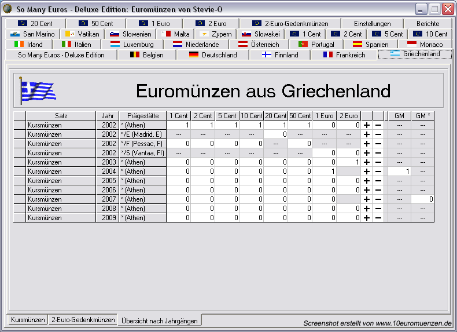Image resolution: width=457 pixels, height=332 pixels.
Task: Click the GM cell for 2004 Athen
Action: pos(399,172)
